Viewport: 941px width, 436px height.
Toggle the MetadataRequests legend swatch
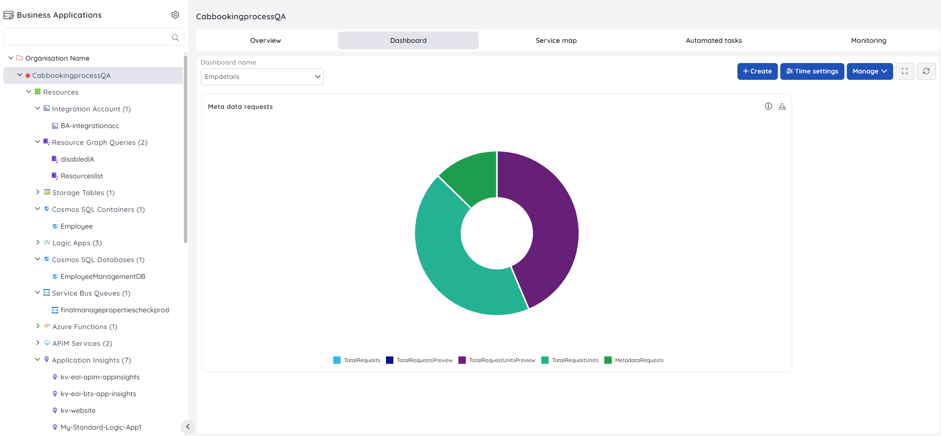608,360
